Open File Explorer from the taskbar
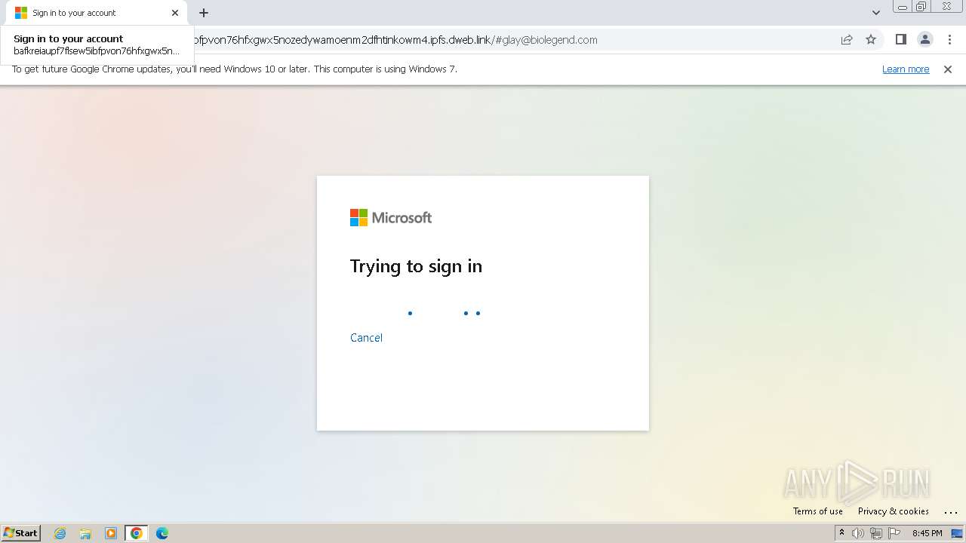Screen dimensions: 966x543 click(x=85, y=533)
